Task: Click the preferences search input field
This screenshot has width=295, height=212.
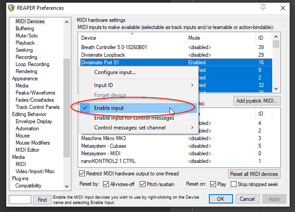Action: [20, 200]
